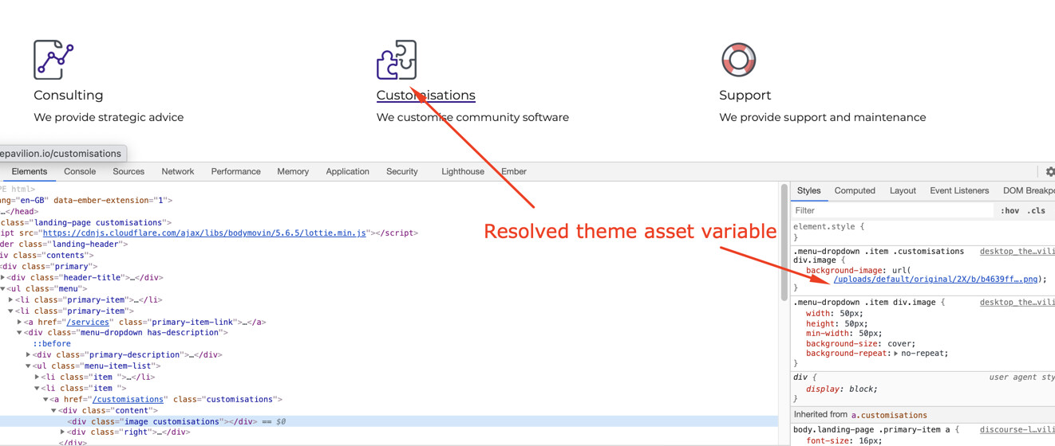Viewport: 1055px width, 446px height.
Task: Open DevTools settings gear icon
Action: 1050,171
